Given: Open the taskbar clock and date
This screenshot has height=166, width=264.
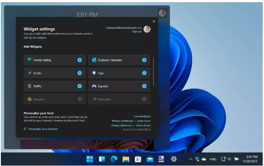Looking at the screenshot, I should (x=250, y=159).
